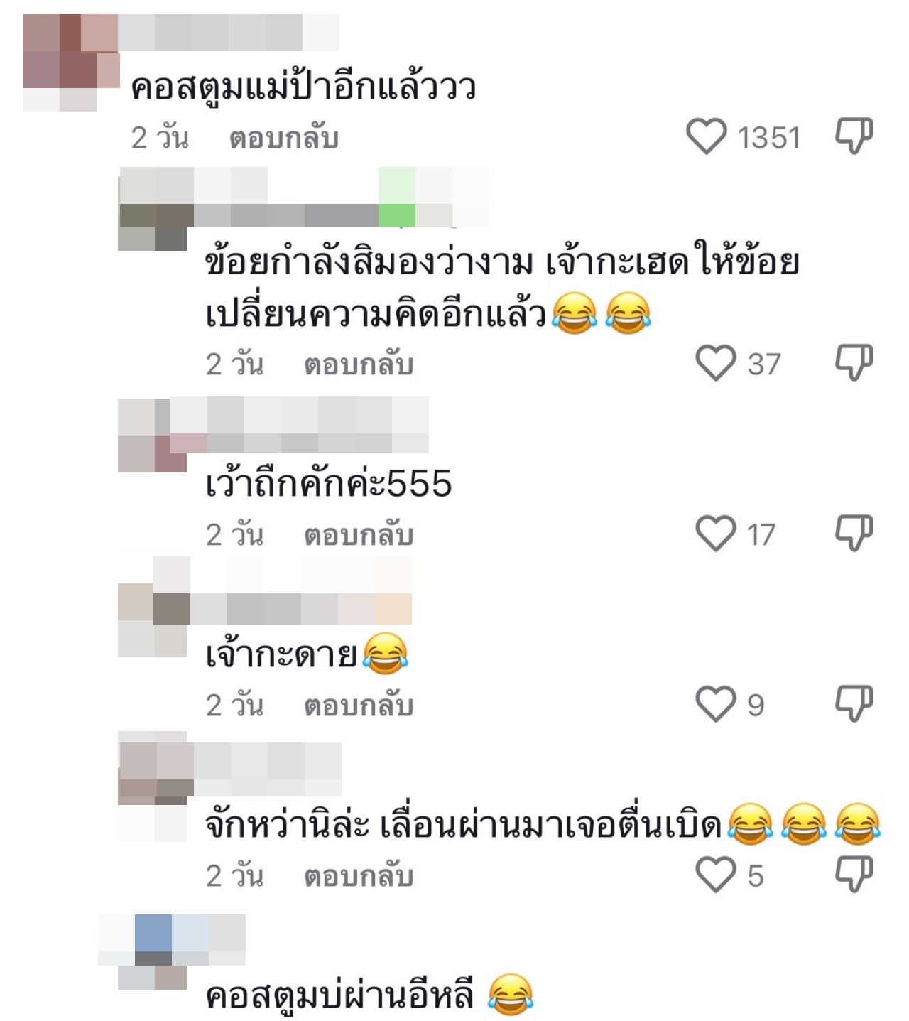Reply to the comment เจ้ากะดาย
The width and height of the screenshot is (909, 1021).
(x=359, y=706)
